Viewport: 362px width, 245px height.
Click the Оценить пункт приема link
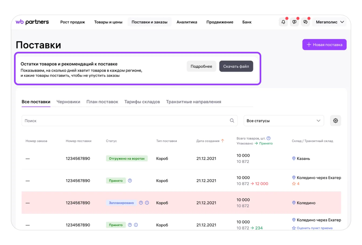314,228
